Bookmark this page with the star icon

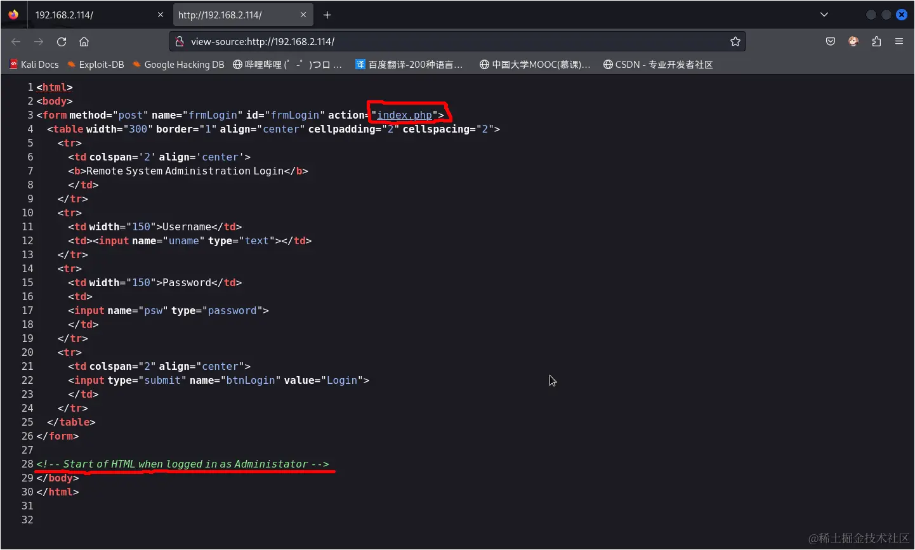735,41
